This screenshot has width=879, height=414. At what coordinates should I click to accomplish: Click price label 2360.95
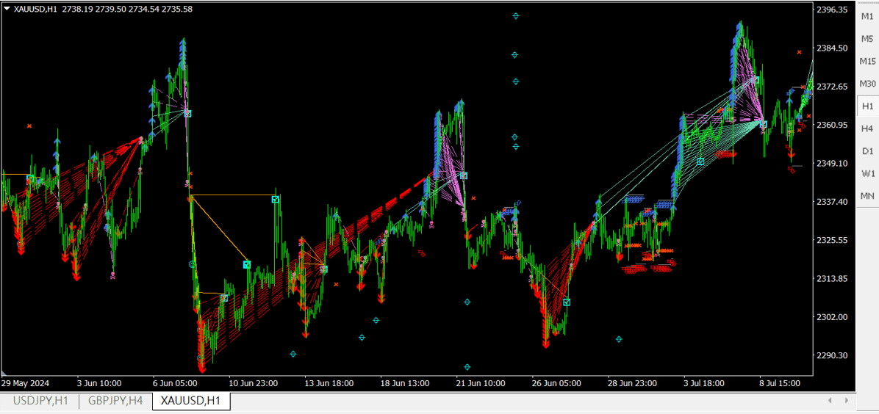(831, 125)
